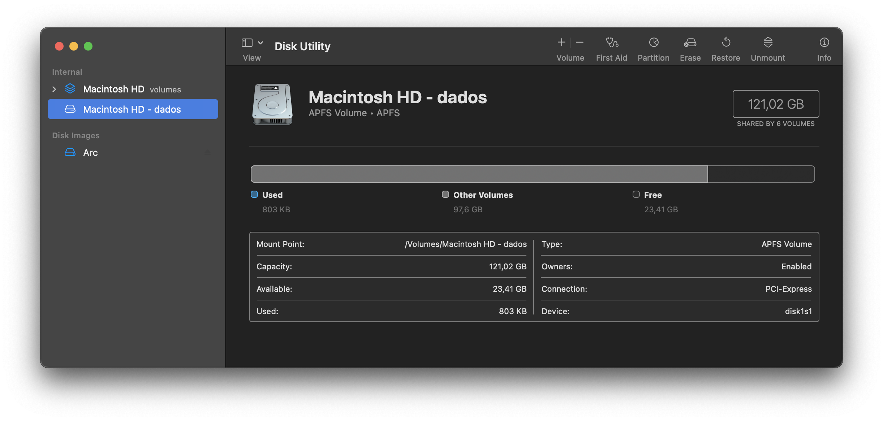Click the Other Volumes legend marker

pos(445,195)
